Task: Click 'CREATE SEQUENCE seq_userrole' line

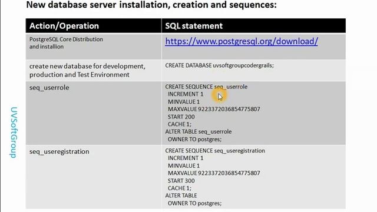Action: [206, 87]
